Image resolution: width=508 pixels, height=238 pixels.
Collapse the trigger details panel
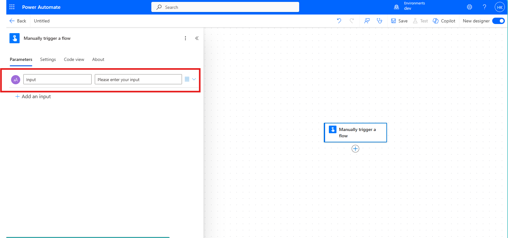pos(197,38)
